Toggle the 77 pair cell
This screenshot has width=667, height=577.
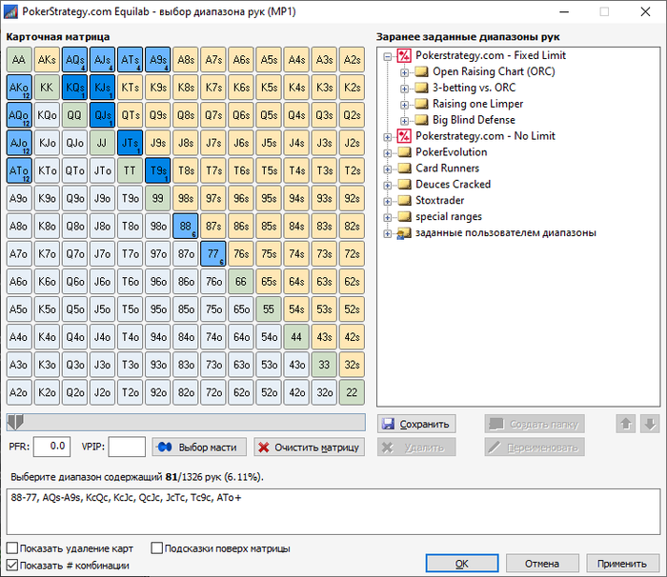pyautogui.click(x=213, y=254)
